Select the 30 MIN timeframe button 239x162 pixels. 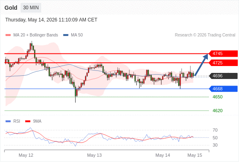[31, 8]
